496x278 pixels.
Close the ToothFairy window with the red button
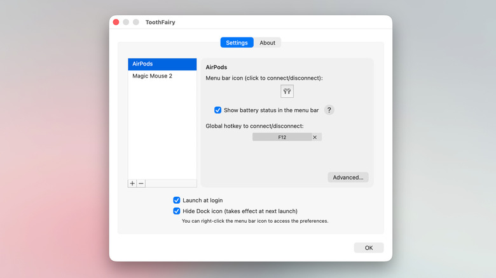pyautogui.click(x=116, y=22)
